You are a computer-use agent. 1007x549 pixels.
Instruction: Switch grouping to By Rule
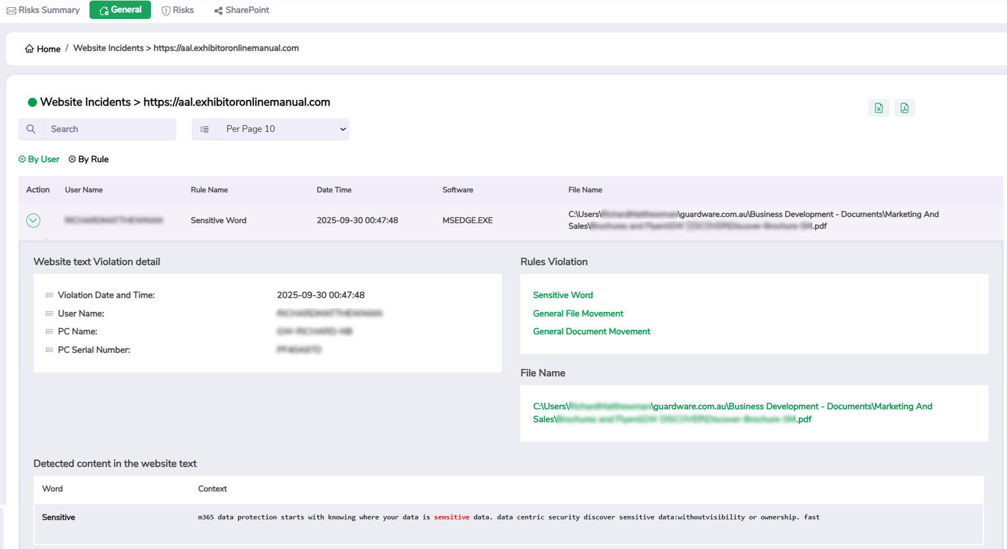tap(88, 159)
